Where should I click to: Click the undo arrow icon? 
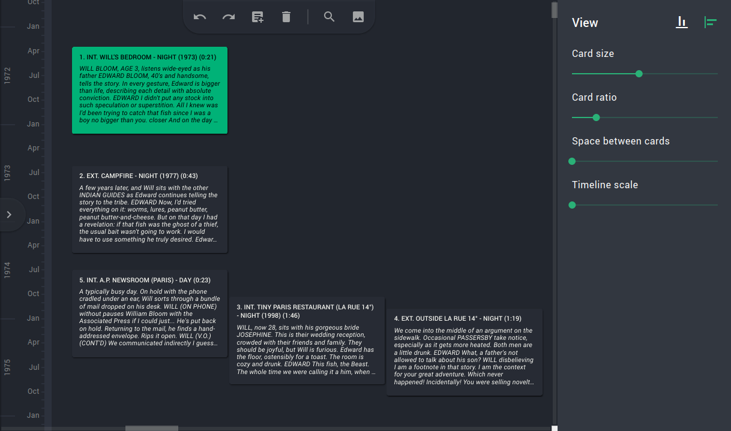(200, 17)
